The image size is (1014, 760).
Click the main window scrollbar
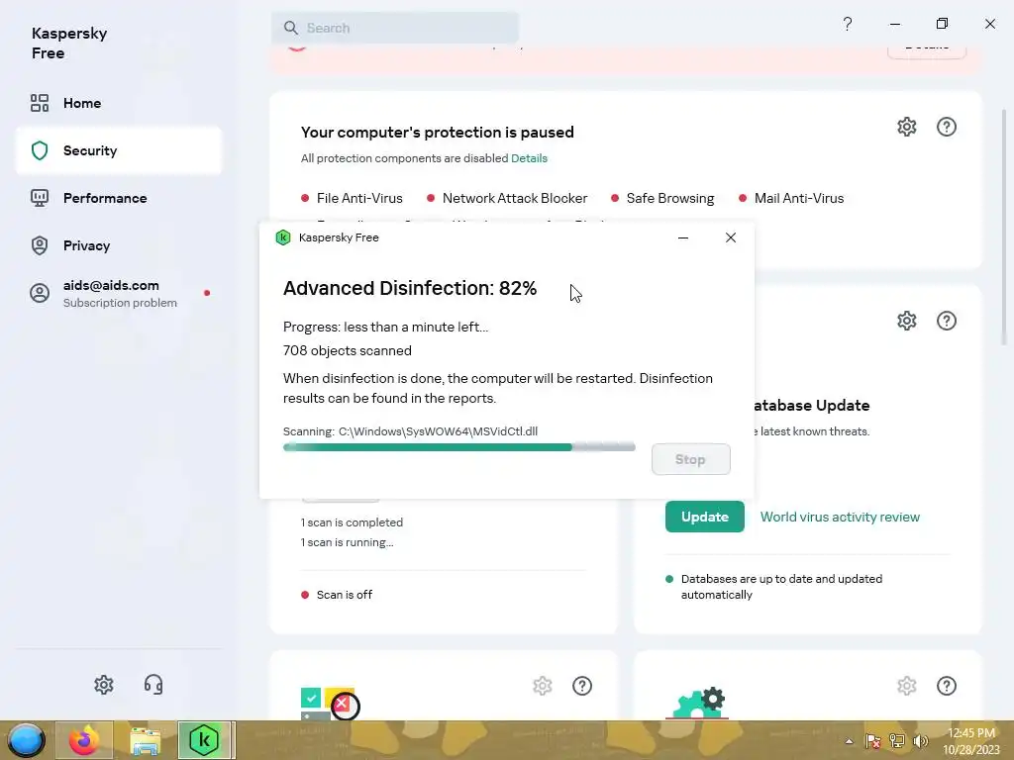pos(1004,227)
